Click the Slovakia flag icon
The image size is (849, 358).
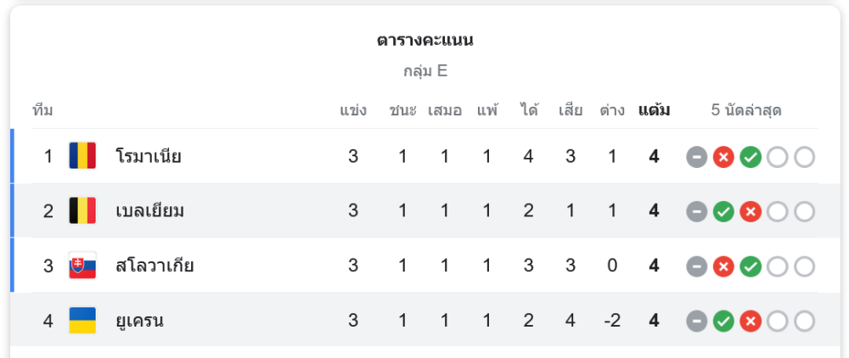82,266
